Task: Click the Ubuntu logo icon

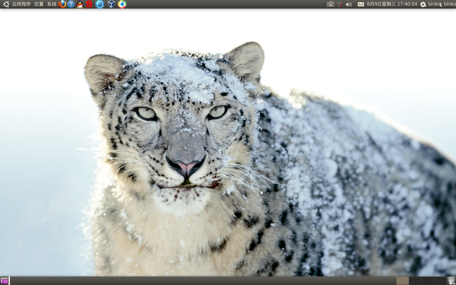Action: (6, 4)
